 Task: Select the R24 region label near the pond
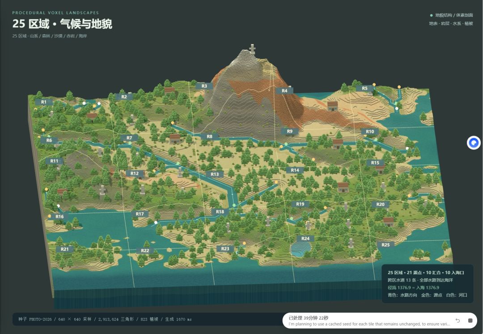click(305, 239)
